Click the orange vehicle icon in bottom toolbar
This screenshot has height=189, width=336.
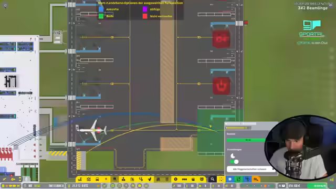click(256, 179)
